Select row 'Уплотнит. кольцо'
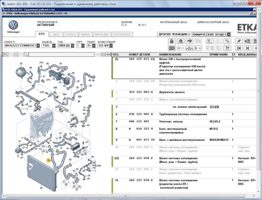Screen dimensions: 262x200 pos(184,123)
